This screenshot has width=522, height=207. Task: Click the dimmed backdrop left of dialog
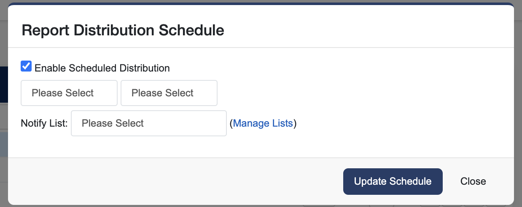point(3,126)
